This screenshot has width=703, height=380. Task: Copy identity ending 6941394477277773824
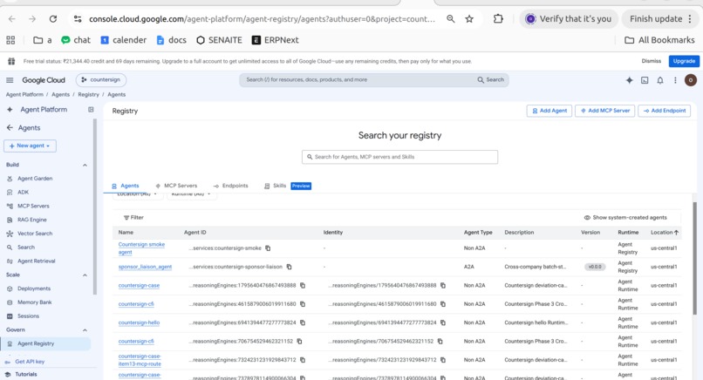[442, 322]
